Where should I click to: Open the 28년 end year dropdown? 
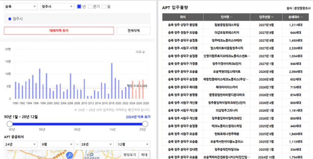click(x=97, y=144)
